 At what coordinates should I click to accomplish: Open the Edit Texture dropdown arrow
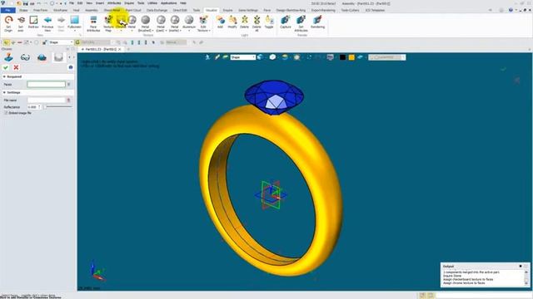tap(209, 31)
